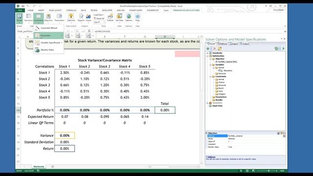The image size is (313, 176).
Task: Switch to the Platform tab
Action: pos(222,44)
